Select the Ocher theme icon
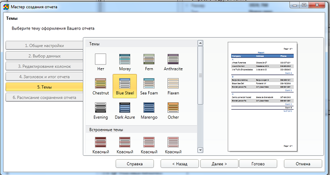 pyautogui.click(x=173, y=108)
